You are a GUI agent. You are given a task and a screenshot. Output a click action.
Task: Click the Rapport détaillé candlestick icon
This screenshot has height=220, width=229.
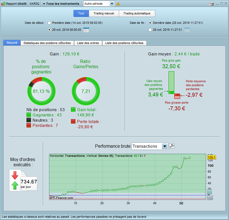point(3,4)
